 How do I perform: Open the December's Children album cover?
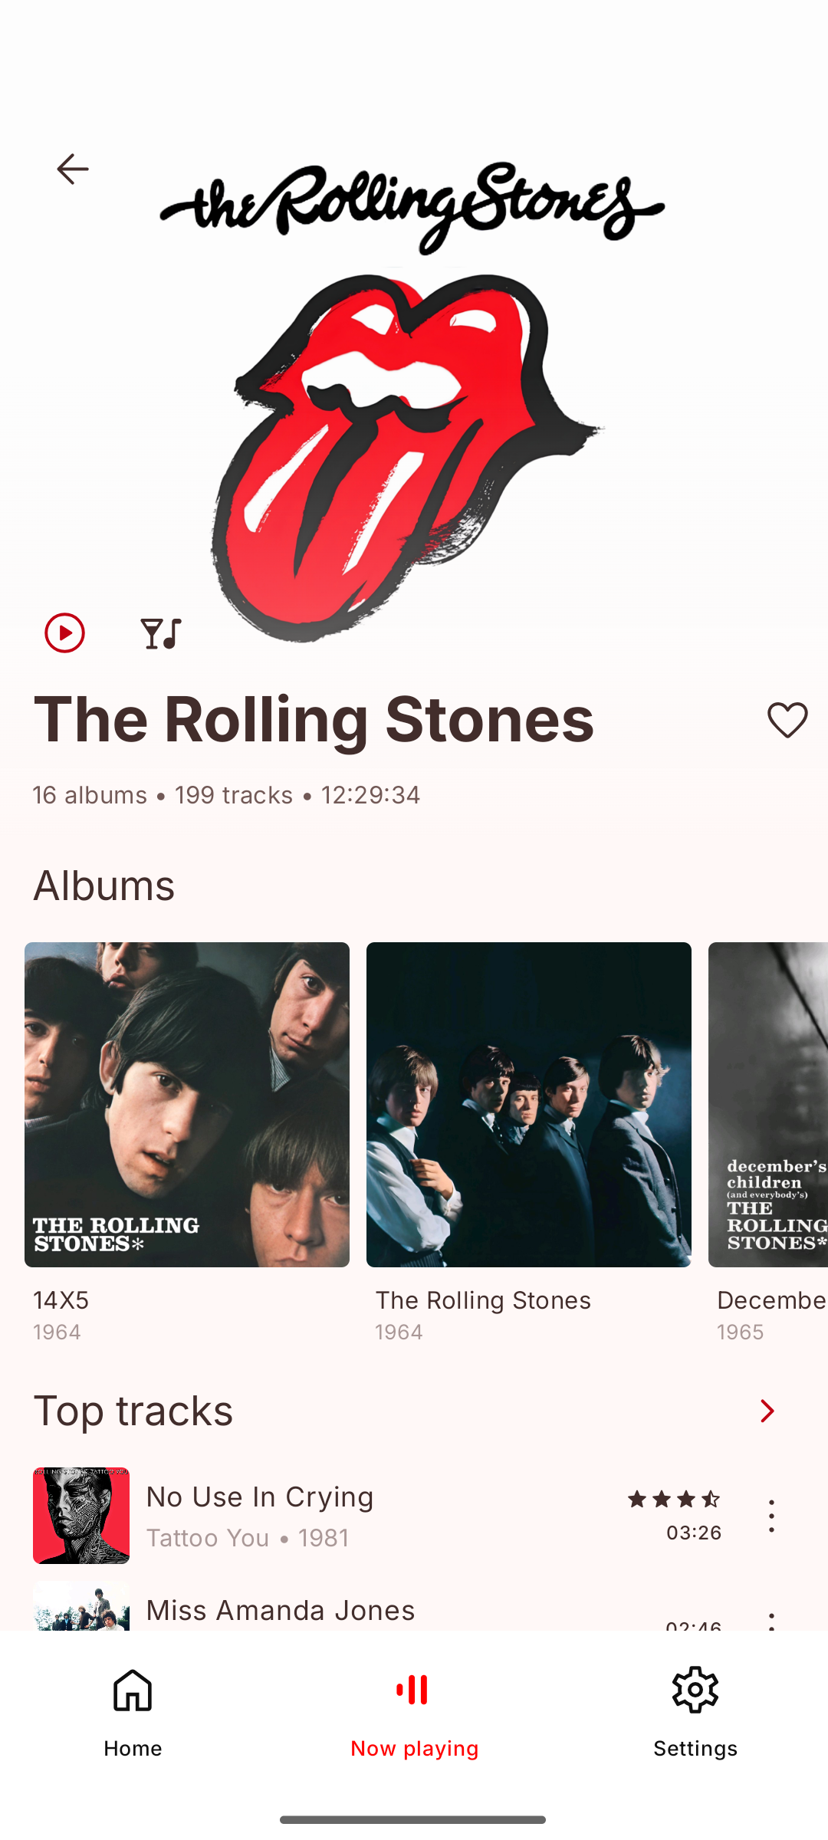tap(768, 1104)
